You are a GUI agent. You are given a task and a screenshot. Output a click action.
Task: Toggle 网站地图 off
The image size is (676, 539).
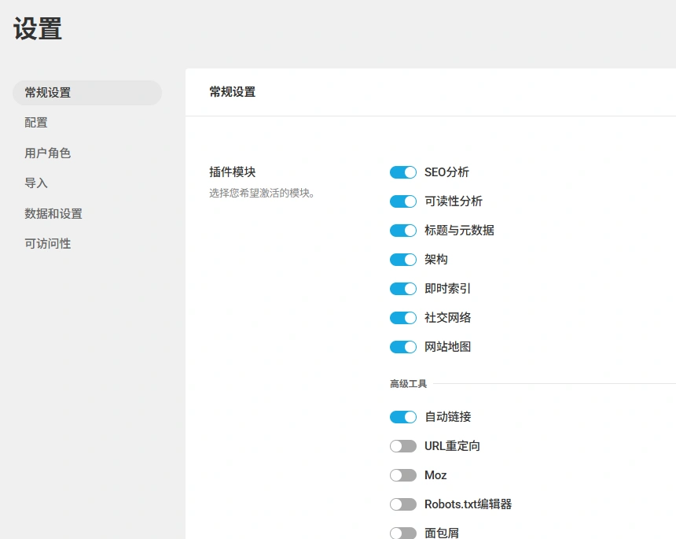pos(402,346)
